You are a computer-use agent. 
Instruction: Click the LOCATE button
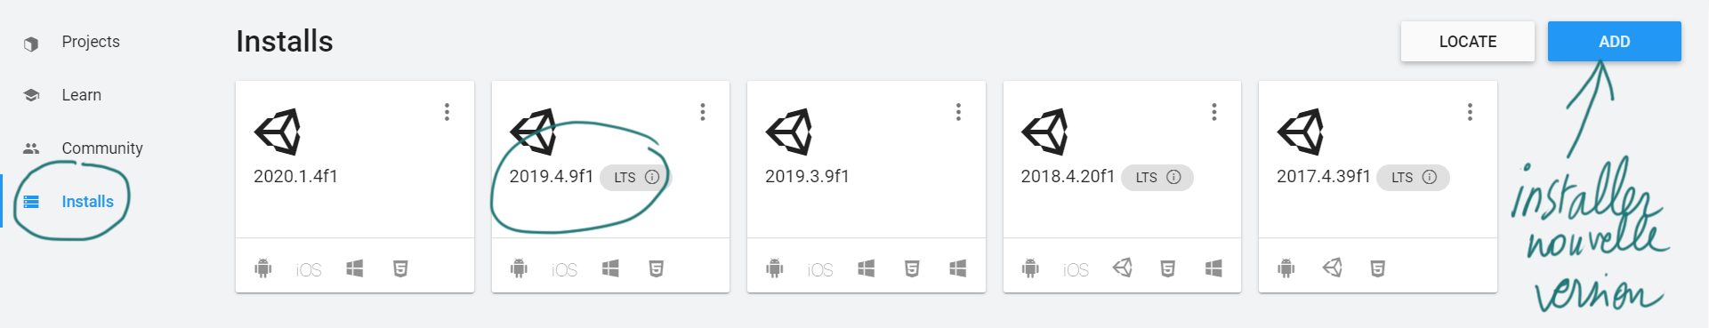(x=1468, y=42)
